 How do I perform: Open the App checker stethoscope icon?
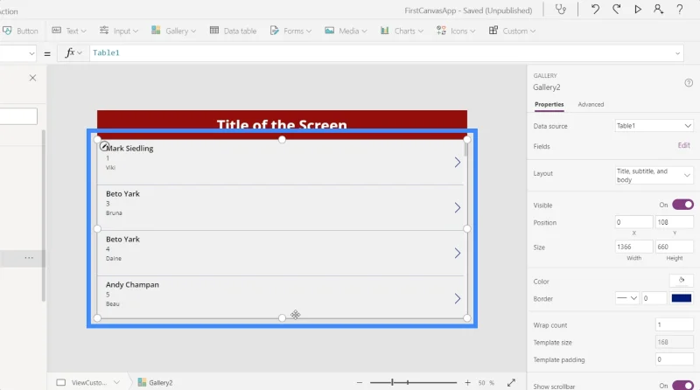click(x=561, y=10)
